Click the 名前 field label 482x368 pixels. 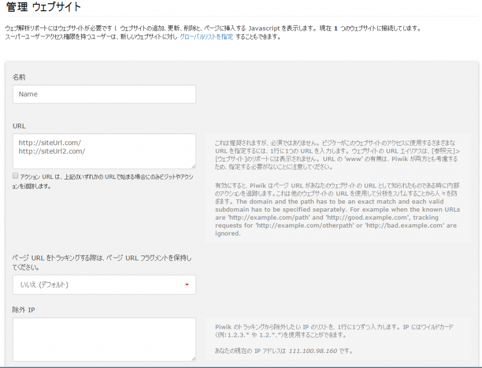pos(19,77)
